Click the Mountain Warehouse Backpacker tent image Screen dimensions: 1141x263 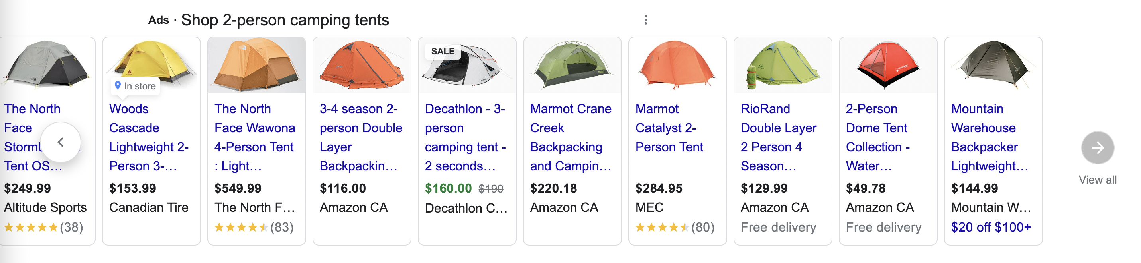[x=993, y=65]
